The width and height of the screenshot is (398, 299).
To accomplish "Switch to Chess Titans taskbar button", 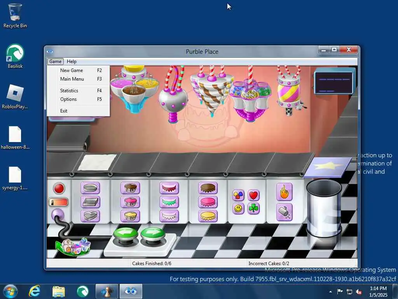I will (x=107, y=291).
